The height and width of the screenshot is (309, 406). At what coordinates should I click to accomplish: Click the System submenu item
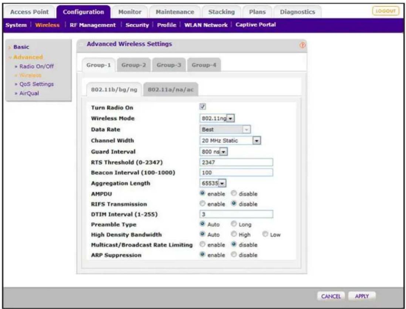(16, 25)
